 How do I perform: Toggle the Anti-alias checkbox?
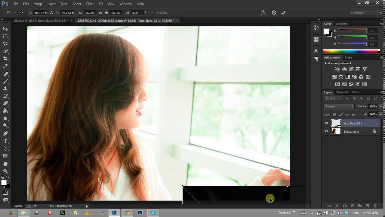(x=152, y=13)
